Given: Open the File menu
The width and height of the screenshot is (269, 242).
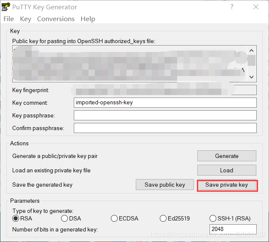Looking at the screenshot, I should point(8,19).
